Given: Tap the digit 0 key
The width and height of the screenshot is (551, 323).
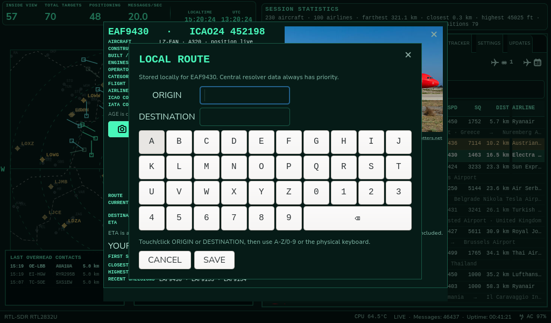Looking at the screenshot, I should (x=316, y=193).
